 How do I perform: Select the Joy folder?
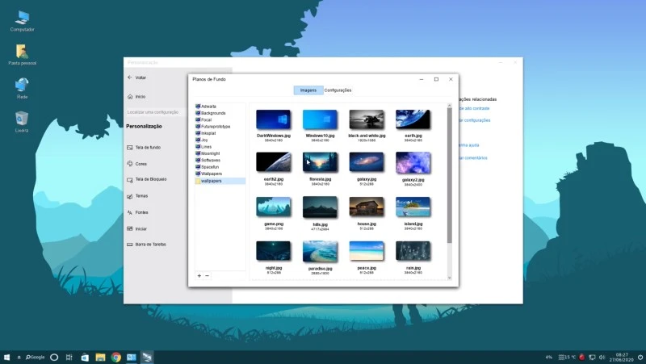[x=201, y=140]
